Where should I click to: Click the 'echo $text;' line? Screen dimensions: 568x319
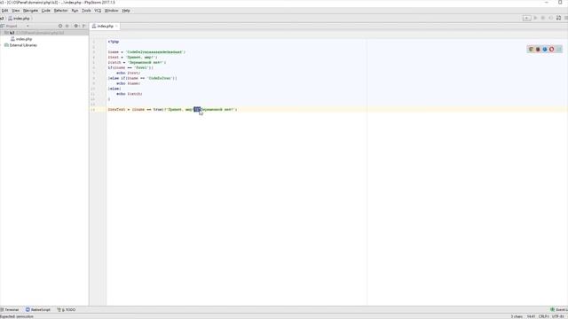129,73
